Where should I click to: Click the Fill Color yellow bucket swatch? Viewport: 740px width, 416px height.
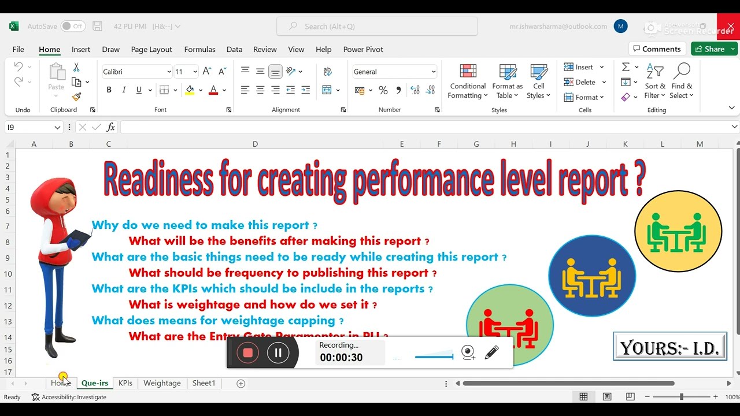pos(190,90)
